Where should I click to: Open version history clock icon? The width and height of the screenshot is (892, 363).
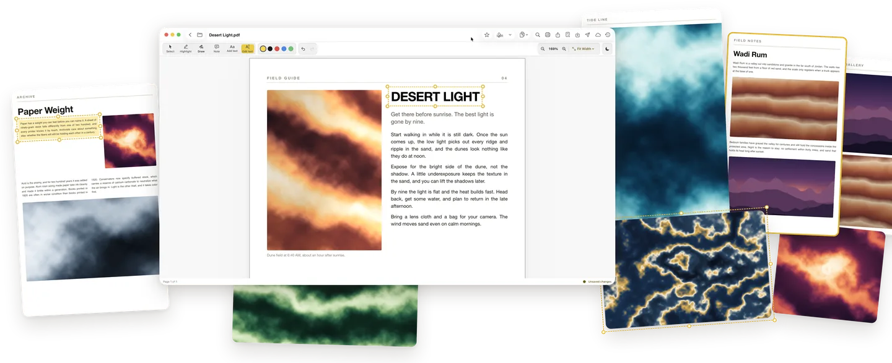608,35
